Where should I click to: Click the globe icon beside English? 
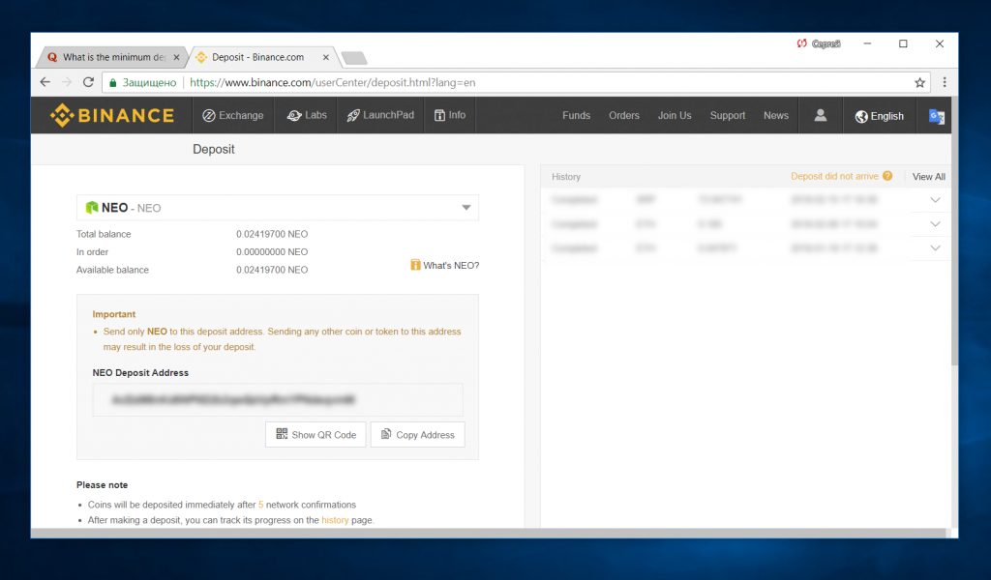pyautogui.click(x=860, y=117)
